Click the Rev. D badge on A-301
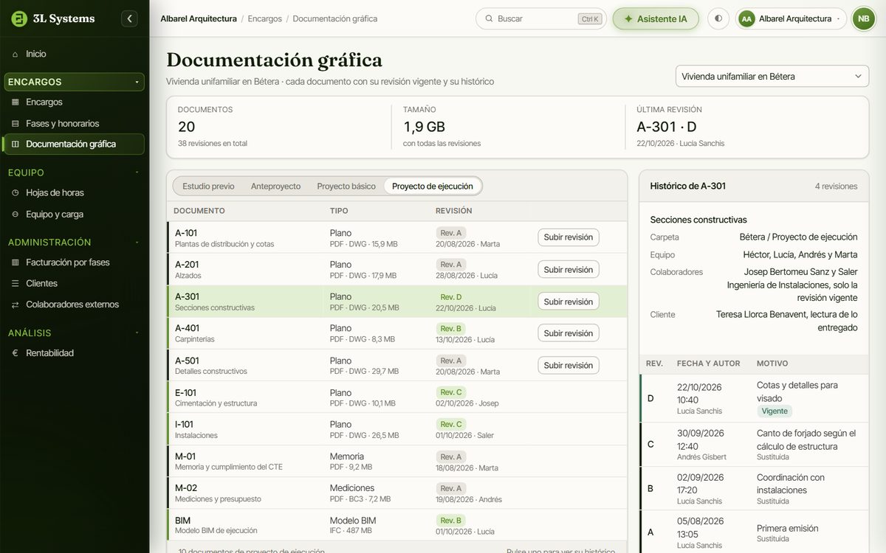This screenshot has width=886, height=553. pos(451,296)
